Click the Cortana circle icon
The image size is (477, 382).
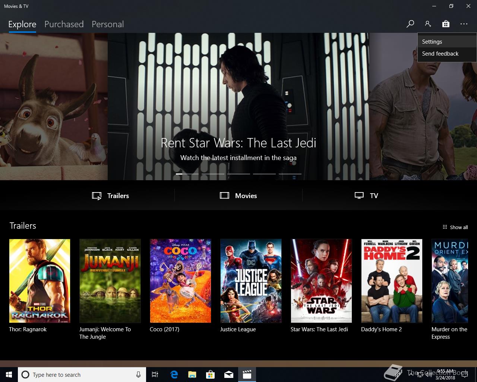25,375
